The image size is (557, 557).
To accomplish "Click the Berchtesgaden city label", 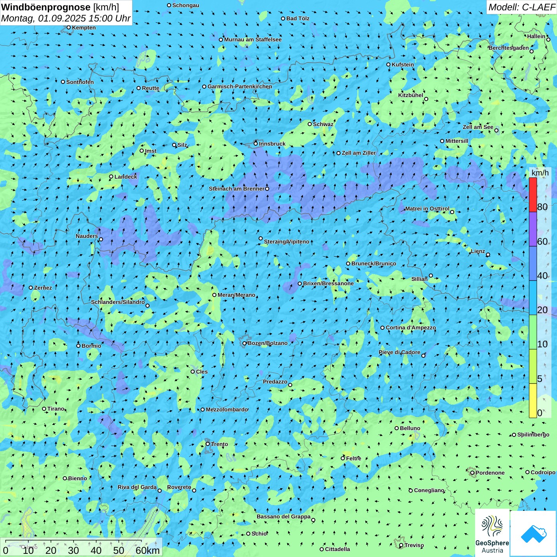I will pyautogui.click(x=509, y=48).
